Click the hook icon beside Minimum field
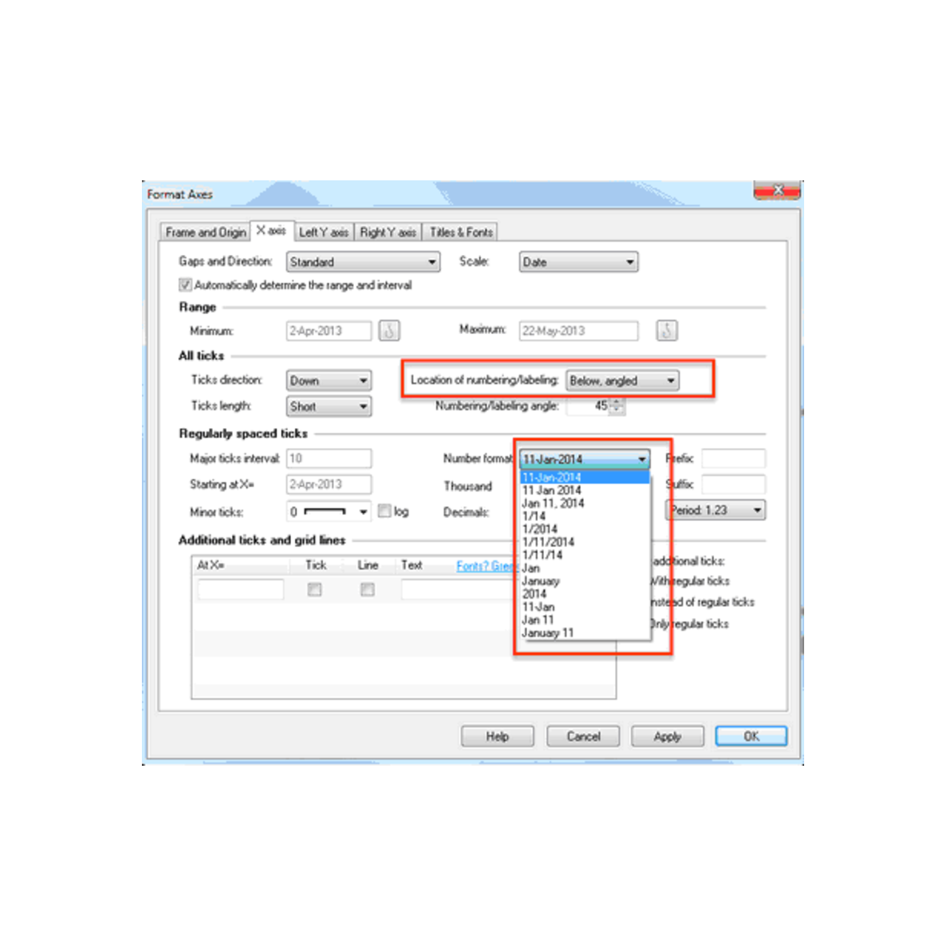The width and height of the screenshot is (946, 946). [x=389, y=330]
